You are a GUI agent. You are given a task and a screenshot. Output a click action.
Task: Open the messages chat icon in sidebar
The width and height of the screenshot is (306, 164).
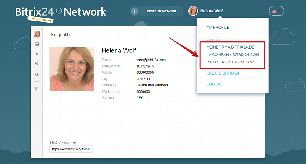tap(37, 44)
